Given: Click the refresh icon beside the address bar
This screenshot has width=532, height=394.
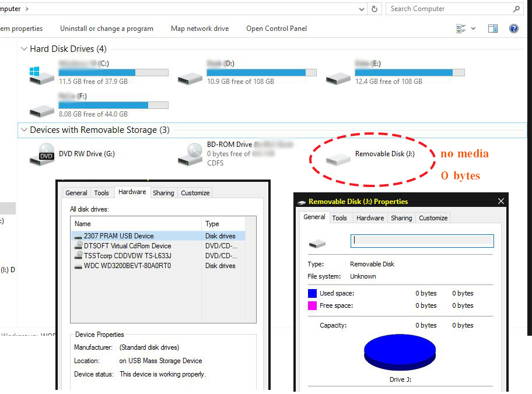Looking at the screenshot, I should [374, 9].
